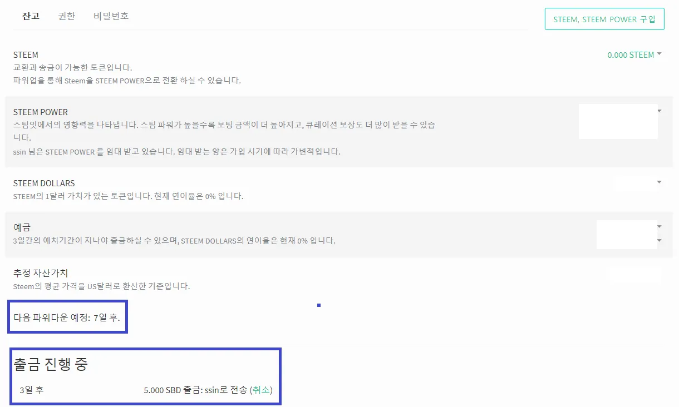Switch to the 권한 tab
Screen dimensions: 679x407
[66, 16]
